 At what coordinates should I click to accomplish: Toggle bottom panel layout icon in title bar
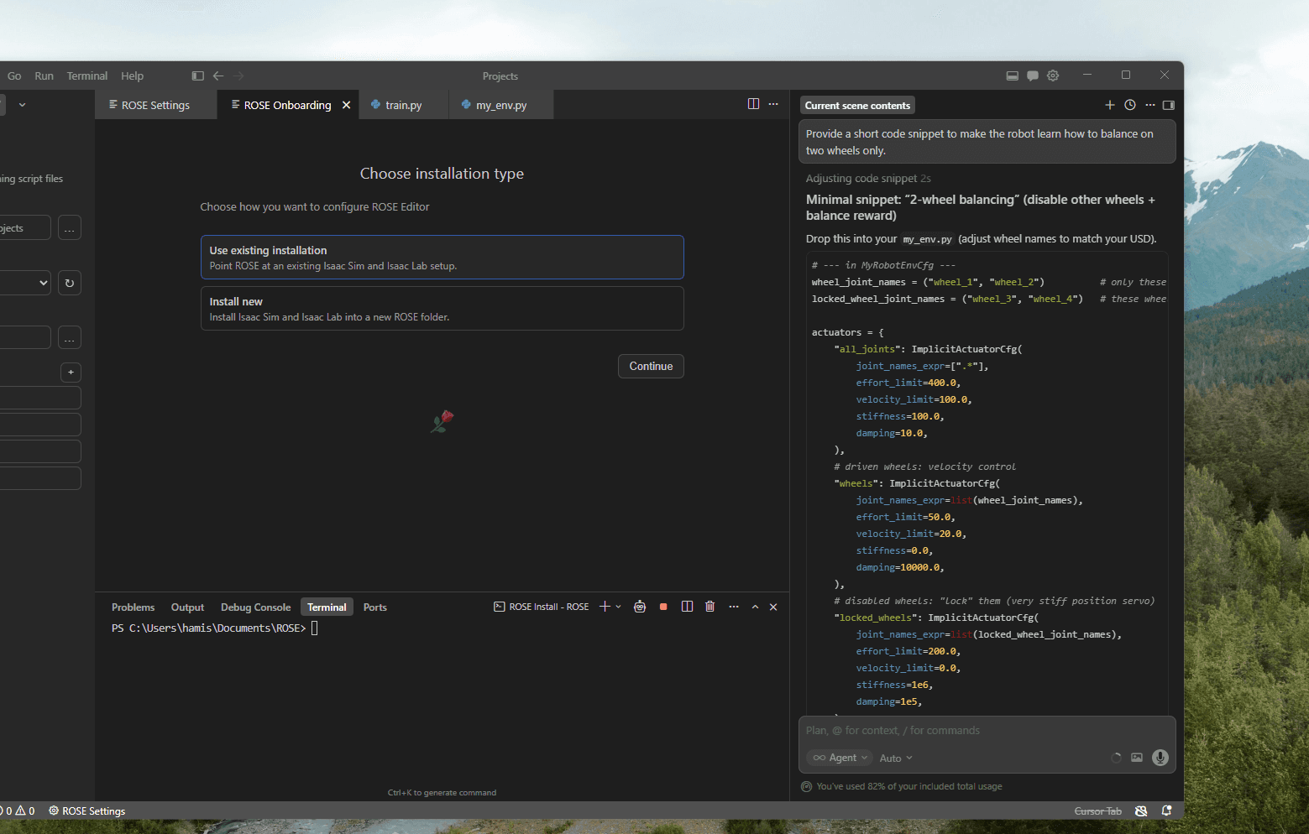(1012, 76)
